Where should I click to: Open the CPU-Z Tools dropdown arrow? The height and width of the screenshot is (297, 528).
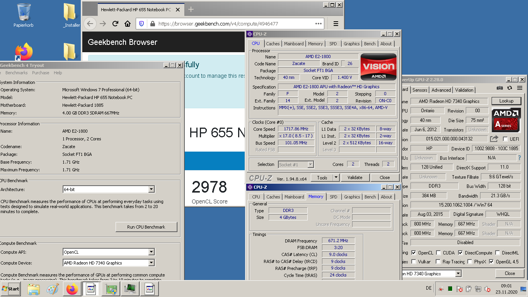click(x=336, y=178)
